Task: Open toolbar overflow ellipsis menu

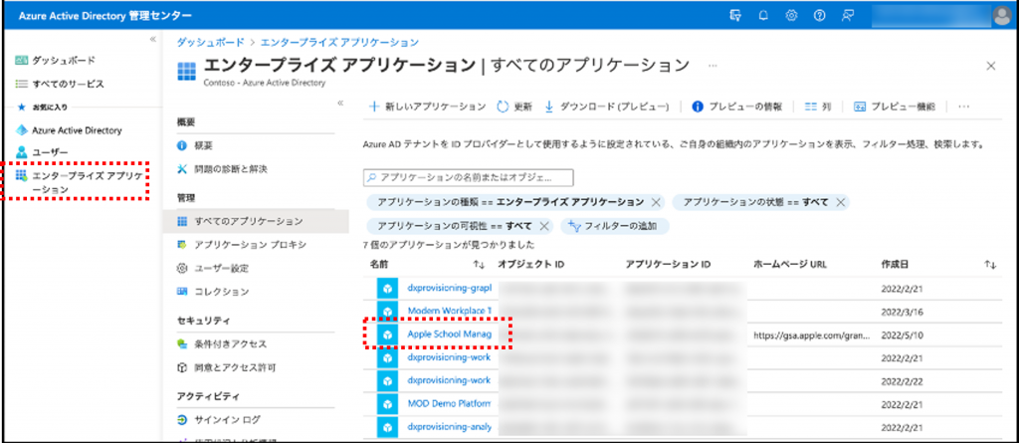Action: (963, 107)
